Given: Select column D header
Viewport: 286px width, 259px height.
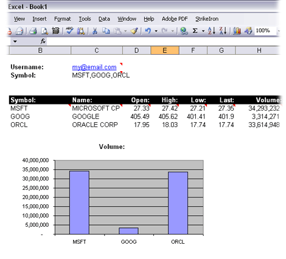Looking at the screenshot, I should (137, 50).
